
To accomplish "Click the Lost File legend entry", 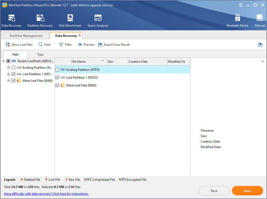I will pyautogui.click(x=53, y=180).
